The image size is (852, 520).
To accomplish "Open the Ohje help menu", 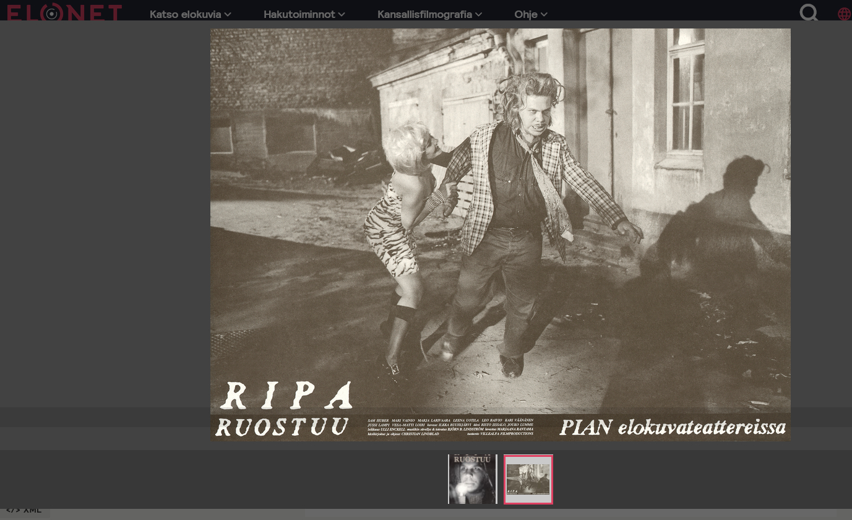I will 525,14.
